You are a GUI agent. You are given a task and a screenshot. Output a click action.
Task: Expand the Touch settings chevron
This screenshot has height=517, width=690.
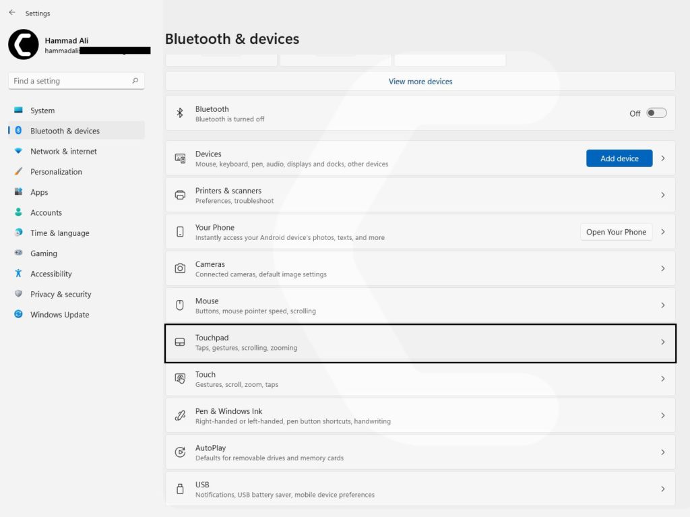pos(662,379)
